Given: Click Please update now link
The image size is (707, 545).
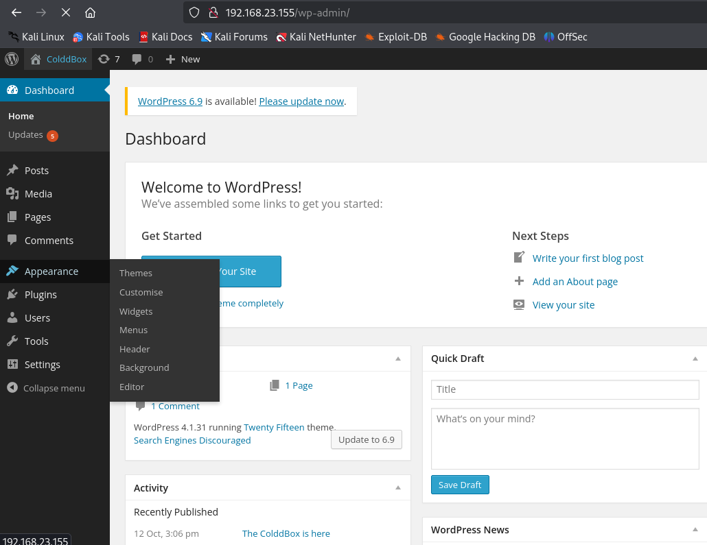Looking at the screenshot, I should tap(301, 101).
